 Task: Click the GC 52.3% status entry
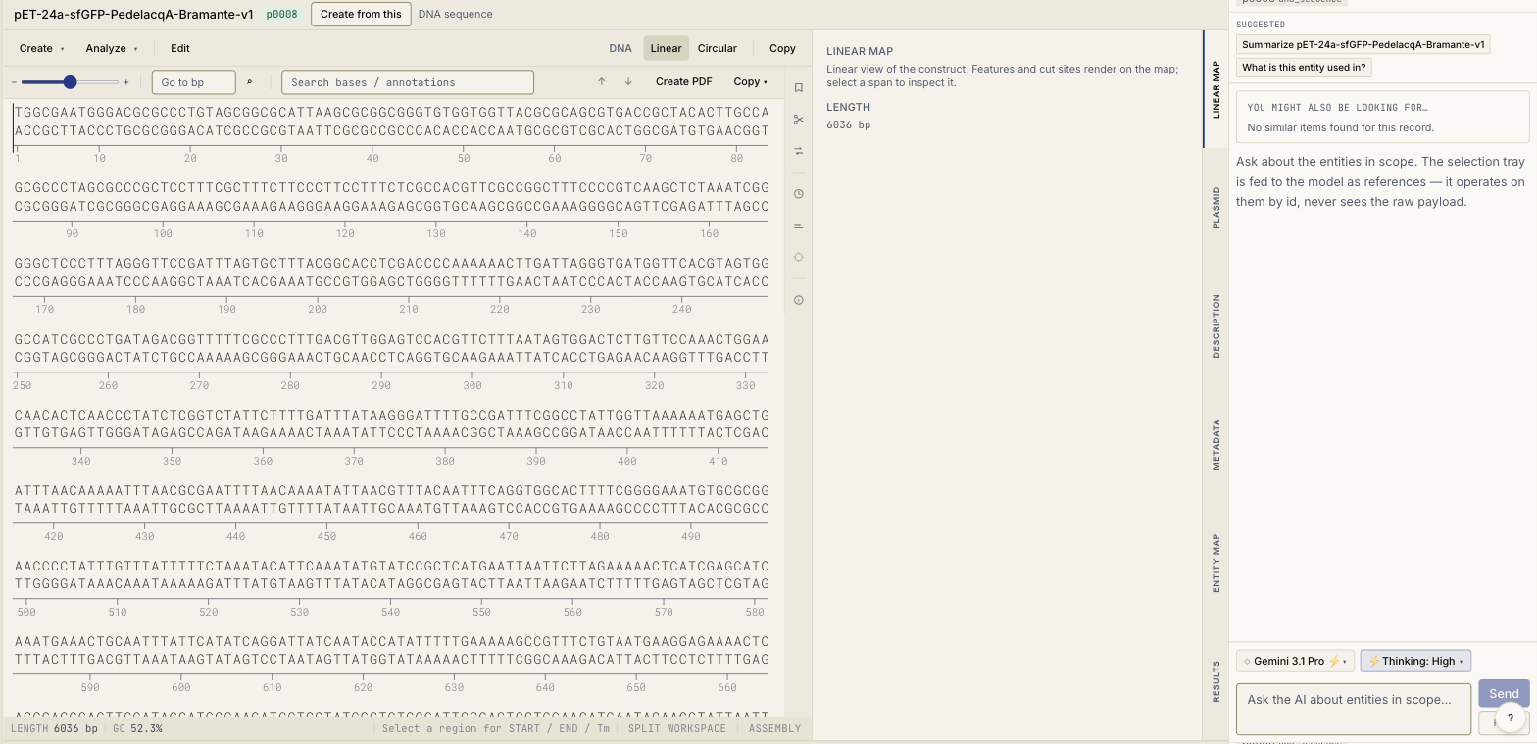tap(137, 729)
